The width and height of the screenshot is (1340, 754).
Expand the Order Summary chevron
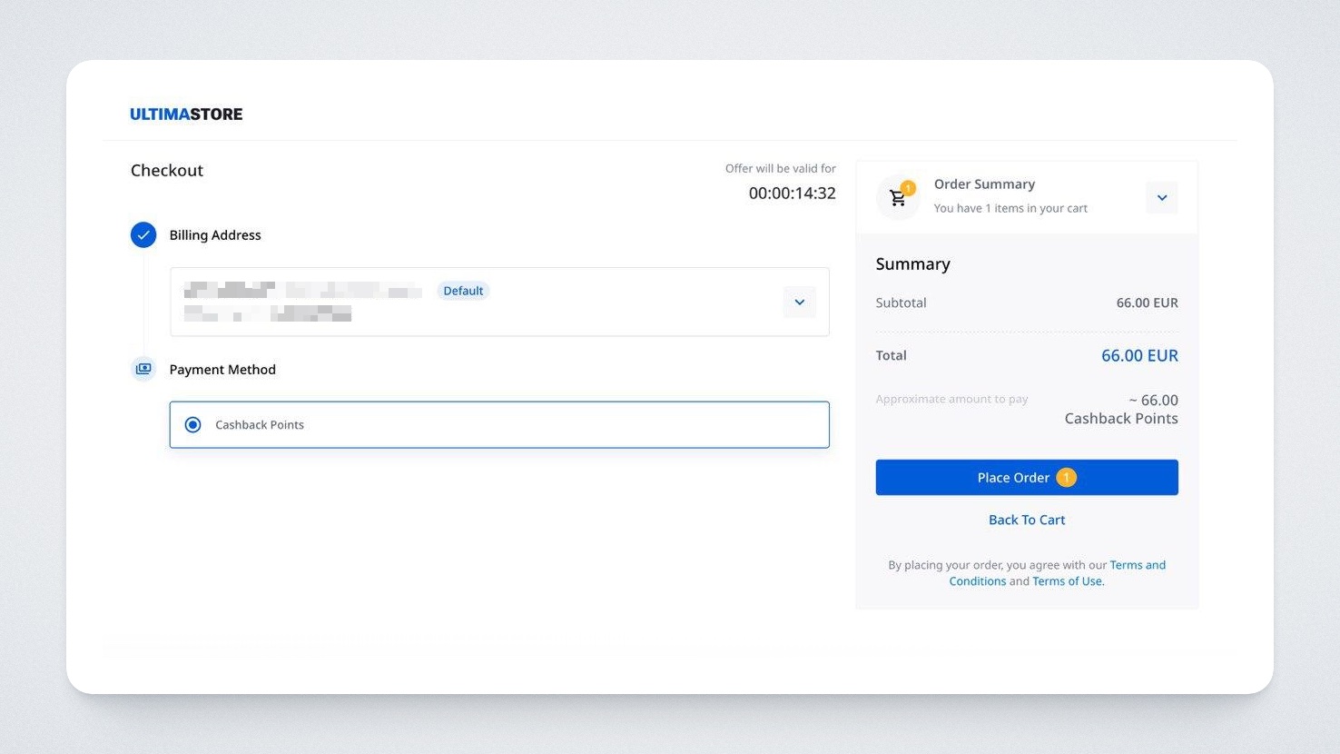click(x=1161, y=198)
